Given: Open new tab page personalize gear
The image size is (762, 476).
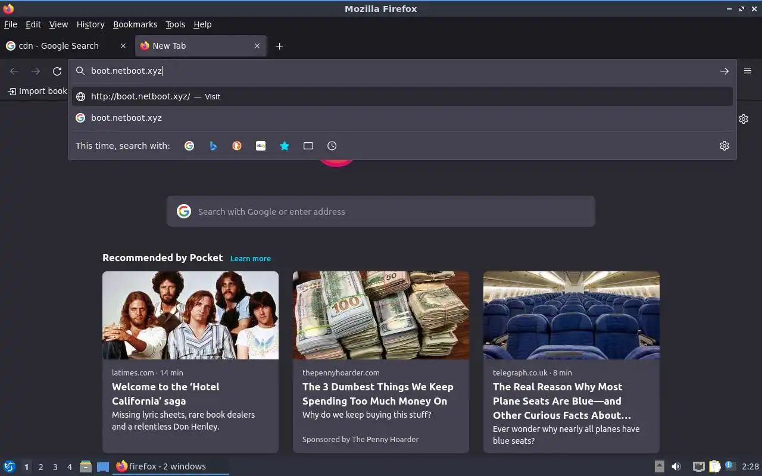Looking at the screenshot, I should 744,119.
